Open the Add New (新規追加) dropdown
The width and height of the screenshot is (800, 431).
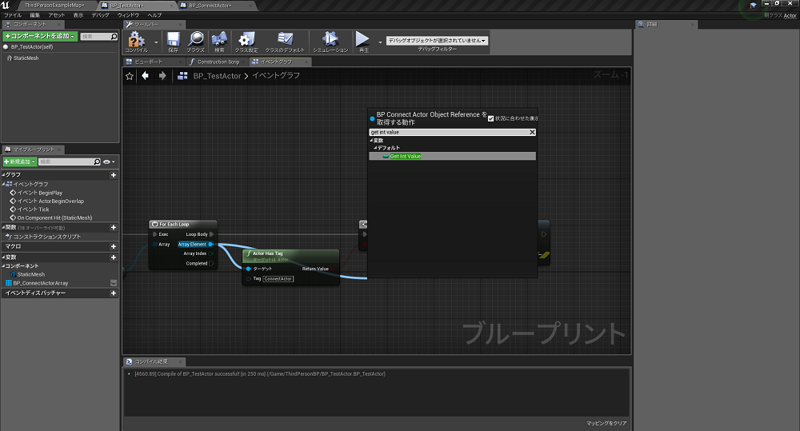coord(20,162)
